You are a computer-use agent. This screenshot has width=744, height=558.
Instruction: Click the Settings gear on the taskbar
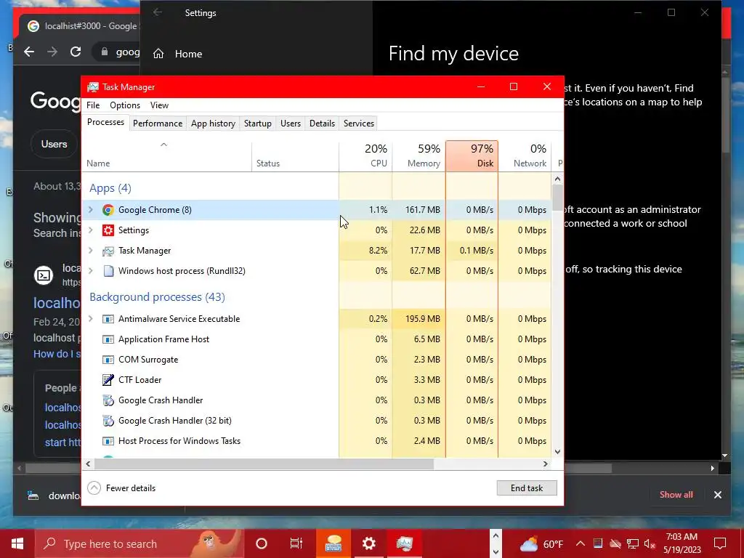pyautogui.click(x=368, y=543)
